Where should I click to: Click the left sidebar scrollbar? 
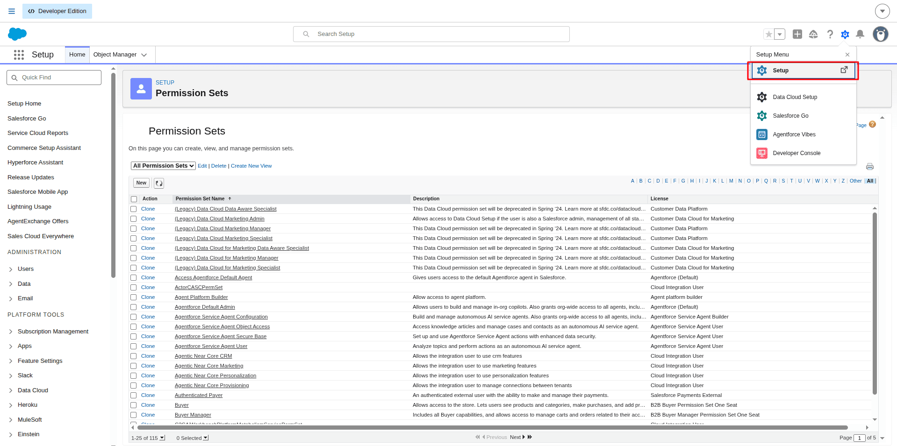(113, 175)
